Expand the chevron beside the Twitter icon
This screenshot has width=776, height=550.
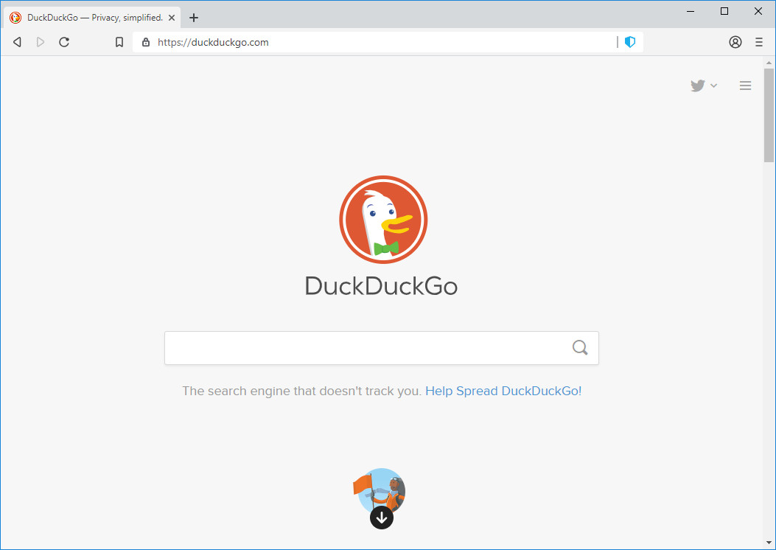pos(713,86)
